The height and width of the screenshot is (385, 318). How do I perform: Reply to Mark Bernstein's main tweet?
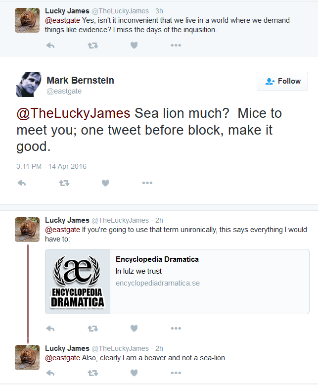point(22,183)
